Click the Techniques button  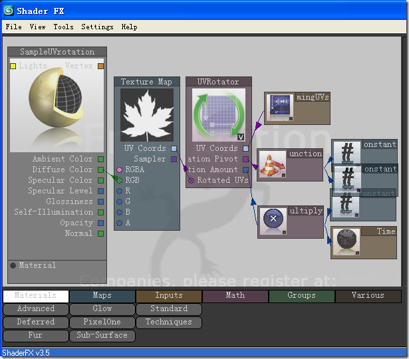169,322
